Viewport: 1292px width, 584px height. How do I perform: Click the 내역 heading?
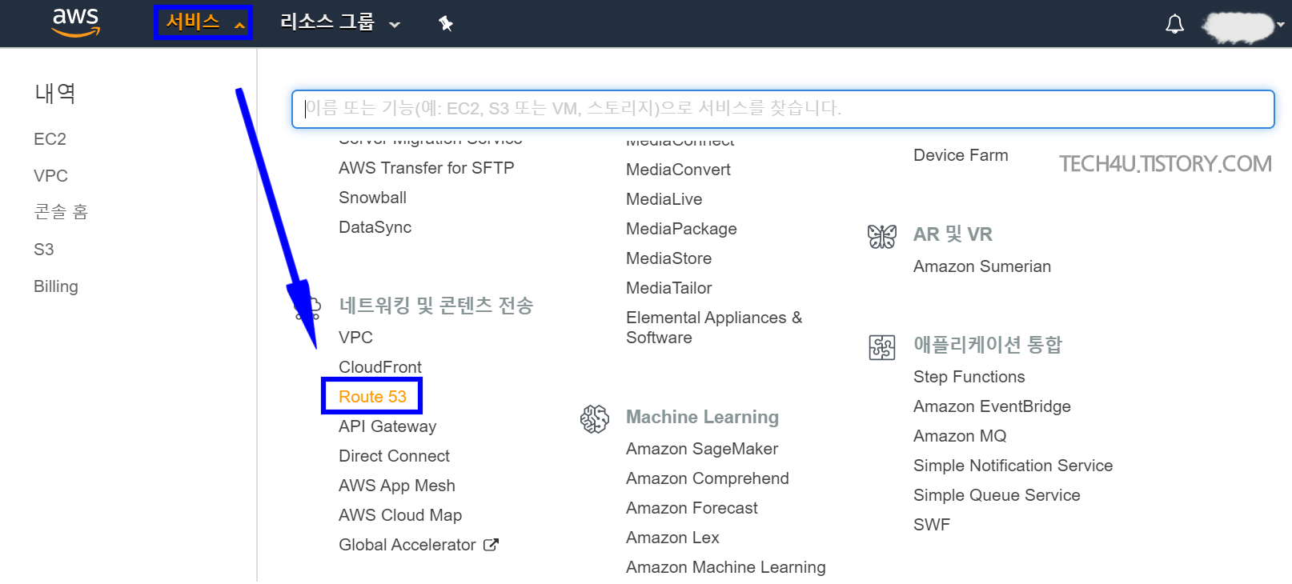pyautogui.click(x=55, y=94)
